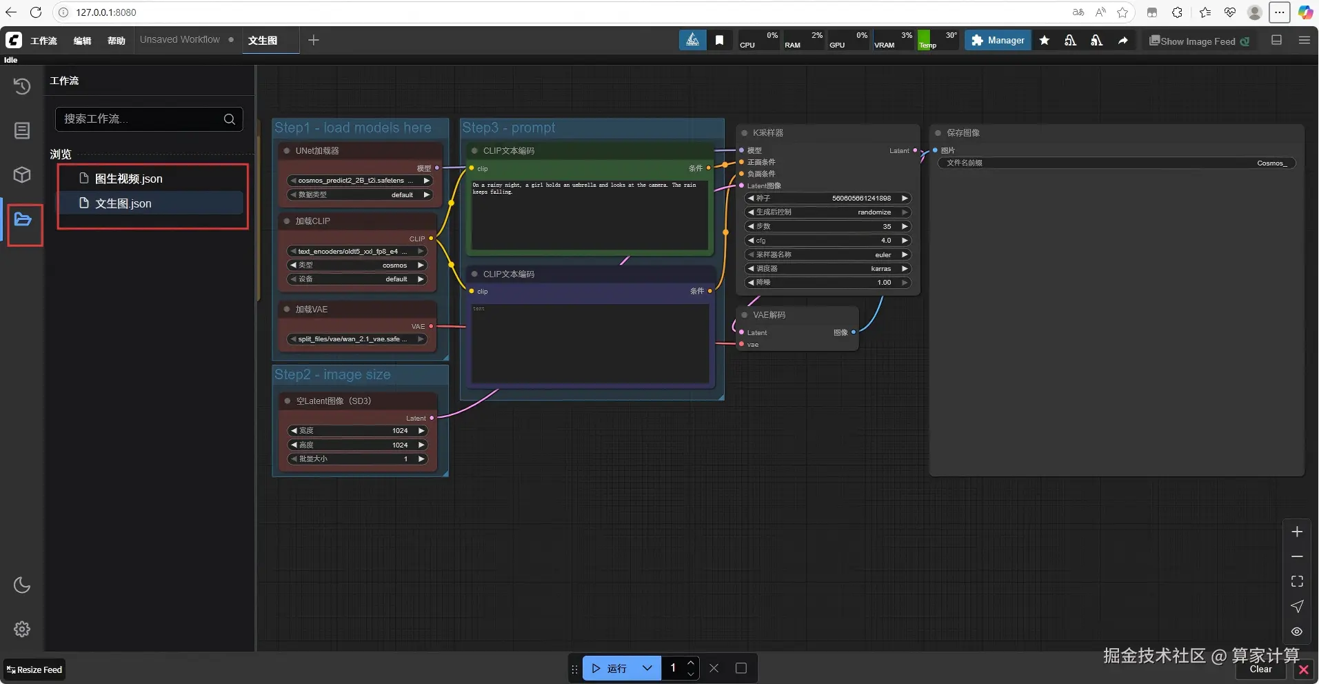
Task: Expand the run button dropdown arrow
Action: pos(647,668)
